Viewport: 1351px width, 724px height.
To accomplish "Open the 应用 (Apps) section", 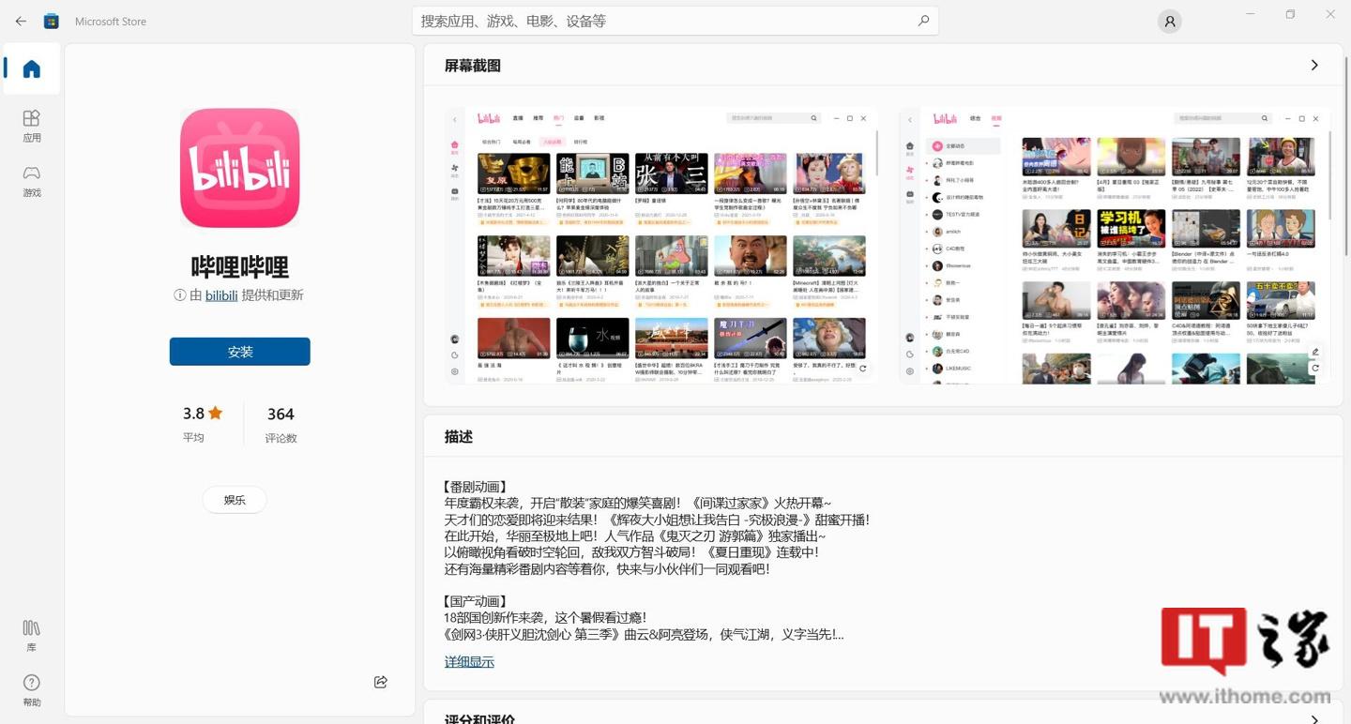I will pyautogui.click(x=31, y=124).
